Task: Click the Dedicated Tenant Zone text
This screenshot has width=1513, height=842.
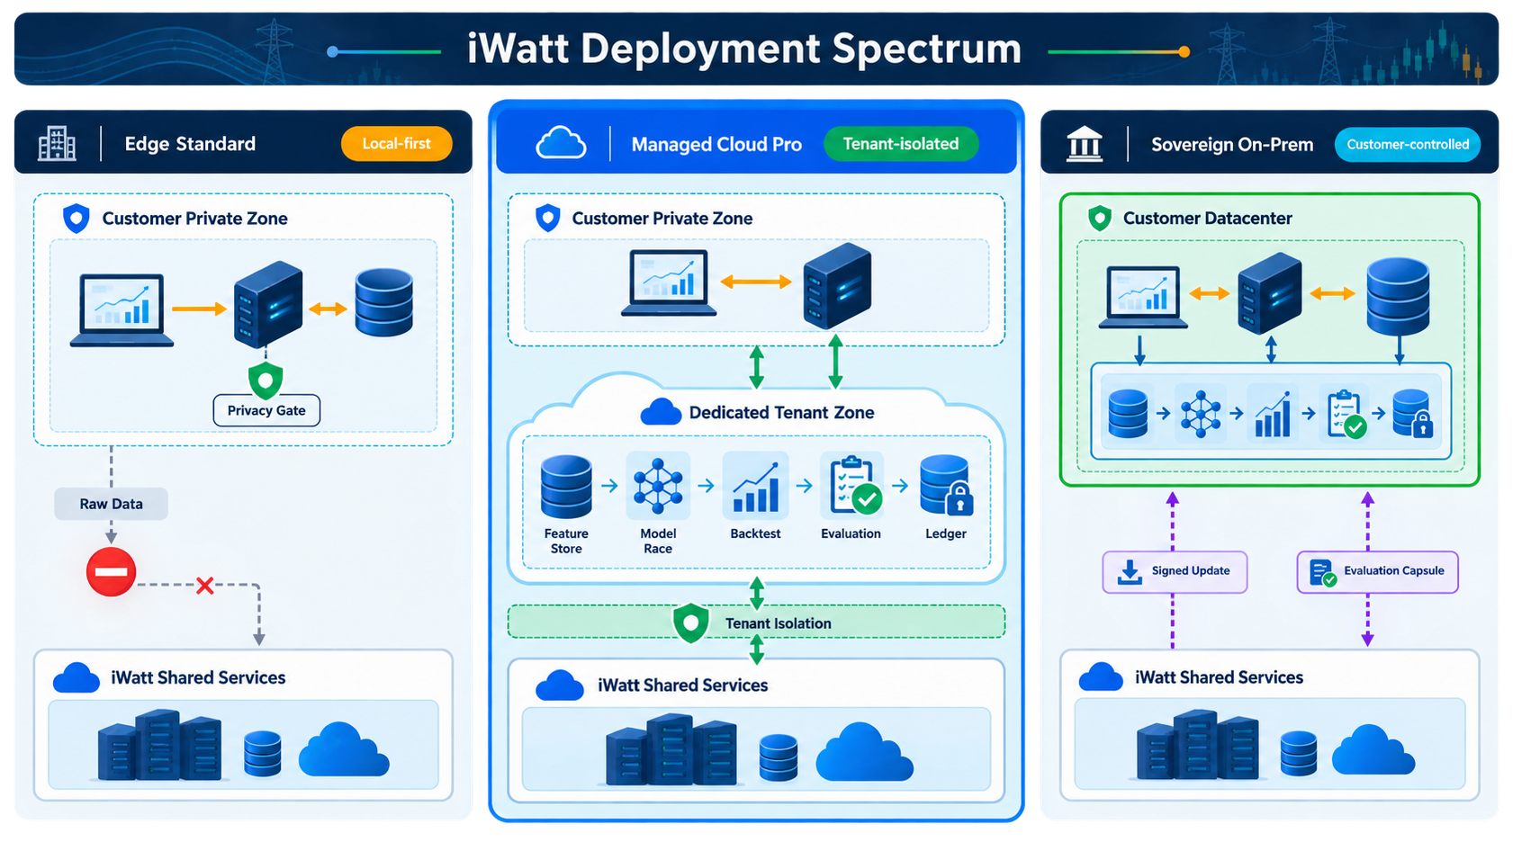Action: coord(781,412)
